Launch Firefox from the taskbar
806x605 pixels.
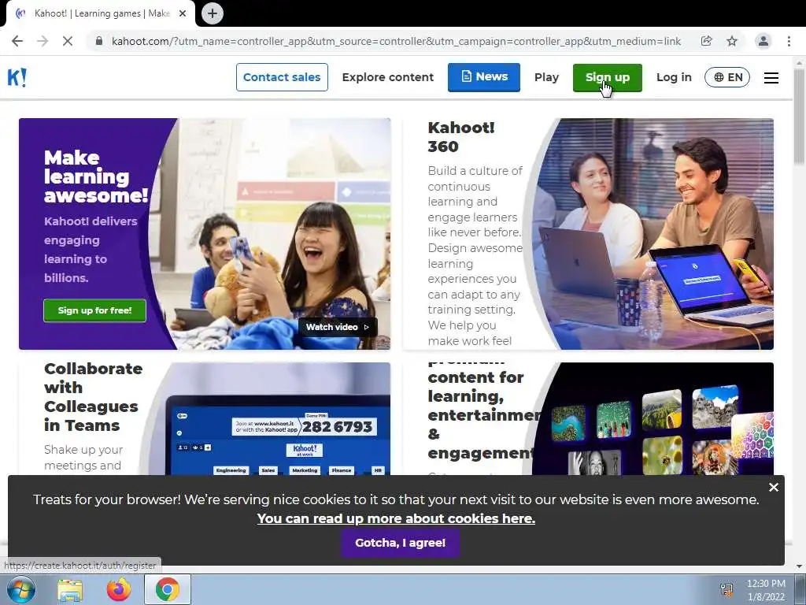[119, 589]
